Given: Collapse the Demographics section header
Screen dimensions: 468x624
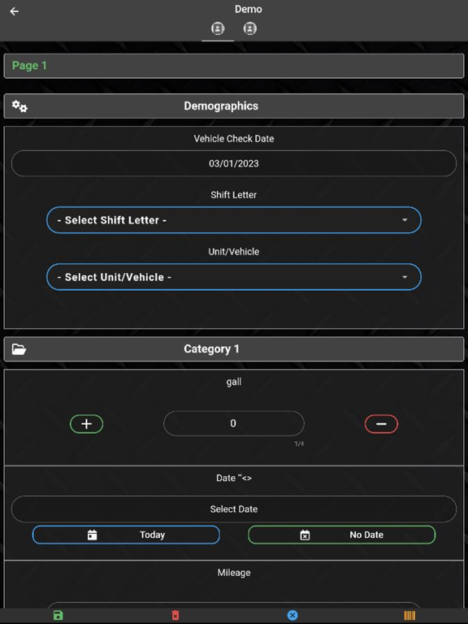Looking at the screenshot, I should (234, 106).
